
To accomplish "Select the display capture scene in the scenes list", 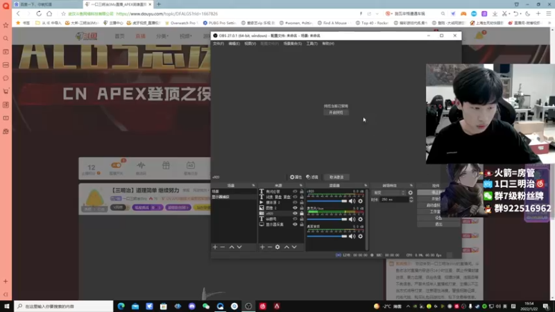I will click(x=234, y=197).
